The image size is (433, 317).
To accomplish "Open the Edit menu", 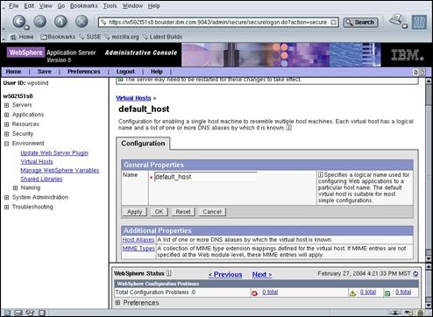I will tap(29, 5).
